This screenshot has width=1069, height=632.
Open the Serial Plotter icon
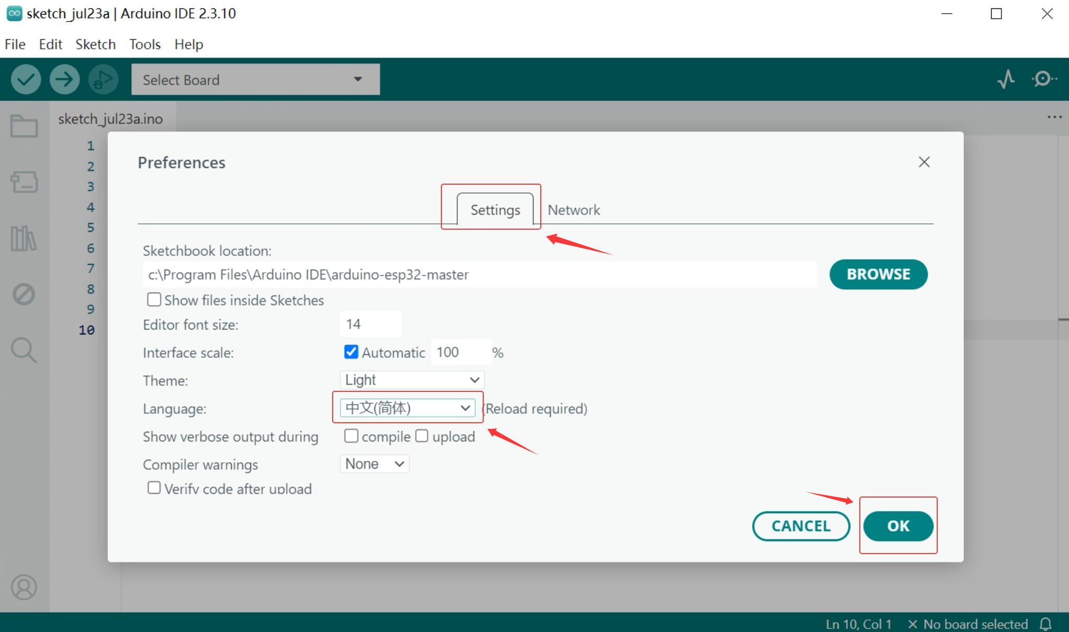click(x=1006, y=80)
